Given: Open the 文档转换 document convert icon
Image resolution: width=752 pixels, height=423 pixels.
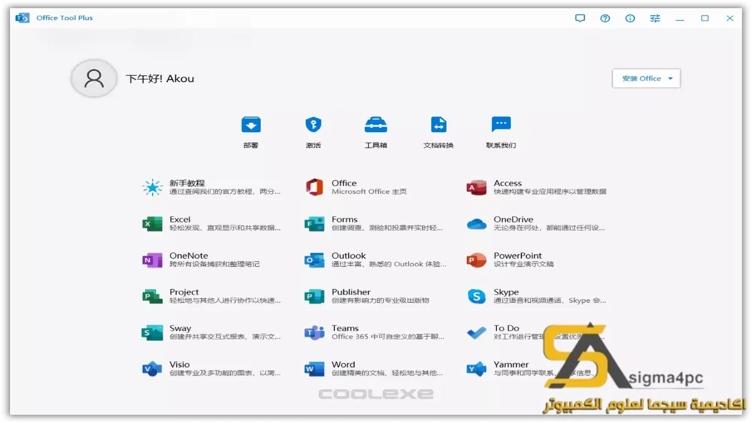Looking at the screenshot, I should [x=439, y=125].
